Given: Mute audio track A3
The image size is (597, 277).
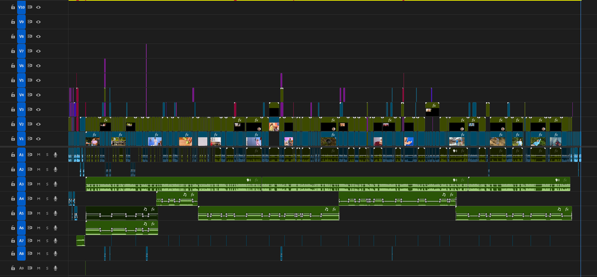Looking at the screenshot, I should [x=39, y=184].
